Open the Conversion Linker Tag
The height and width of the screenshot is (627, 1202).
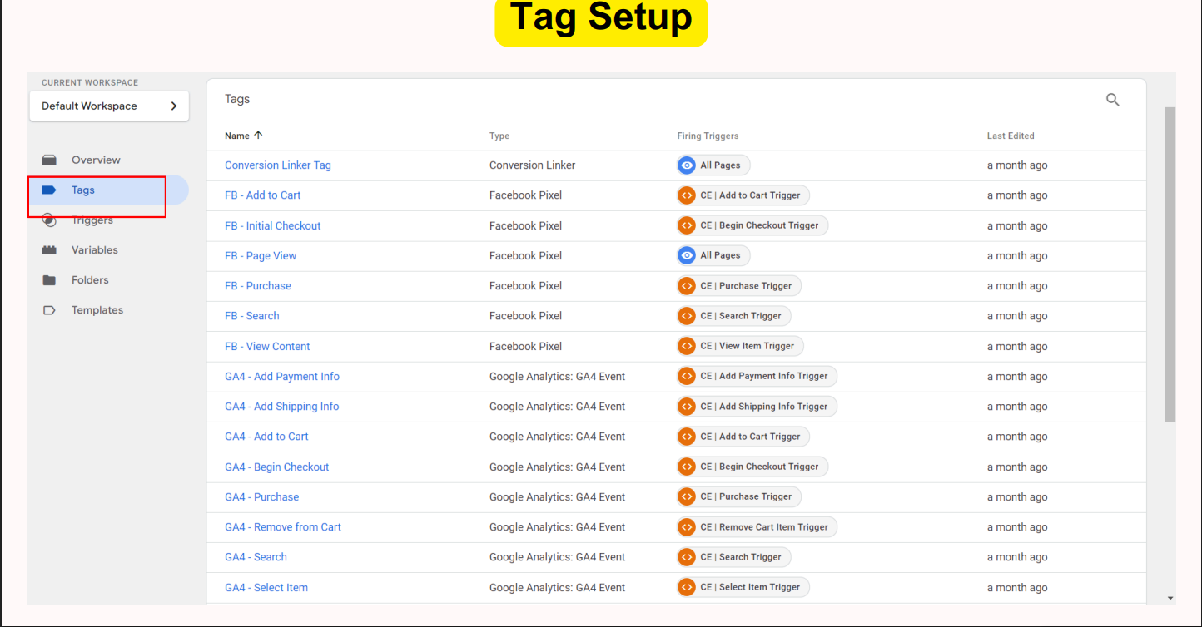click(278, 165)
